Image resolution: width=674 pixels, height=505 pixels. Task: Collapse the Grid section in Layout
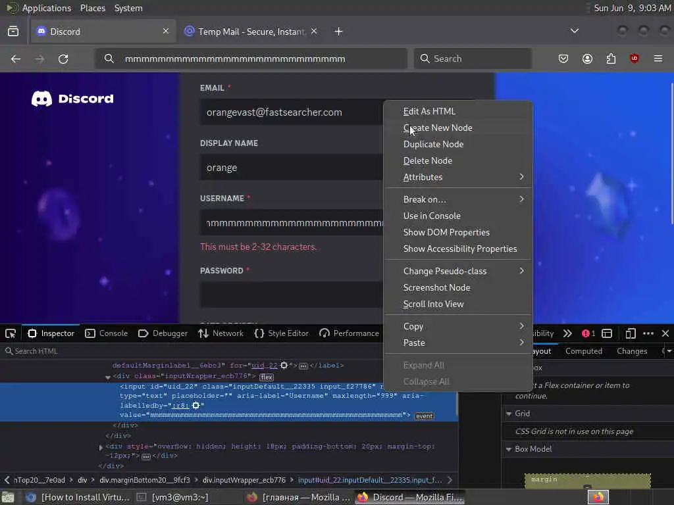(509, 414)
